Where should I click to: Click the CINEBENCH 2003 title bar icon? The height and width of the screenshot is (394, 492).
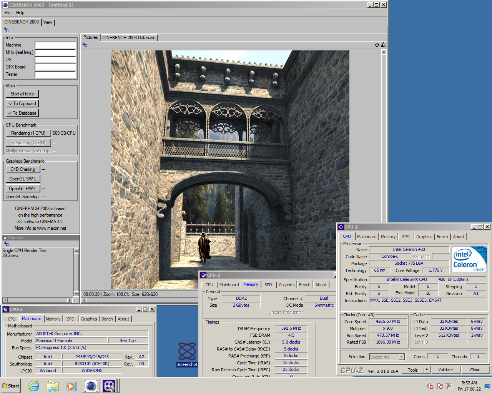tap(5, 5)
